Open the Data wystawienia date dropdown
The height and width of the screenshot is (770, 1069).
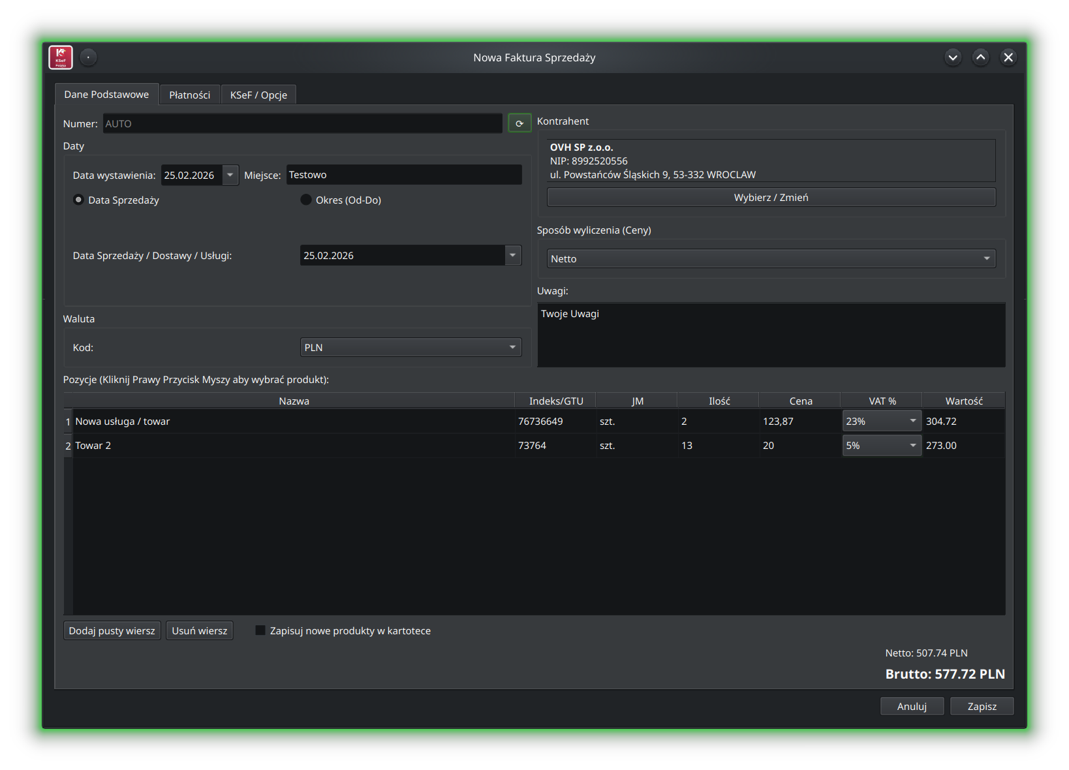coord(230,175)
